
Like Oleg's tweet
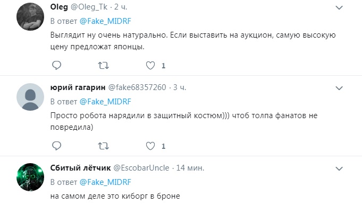[x=150, y=66]
